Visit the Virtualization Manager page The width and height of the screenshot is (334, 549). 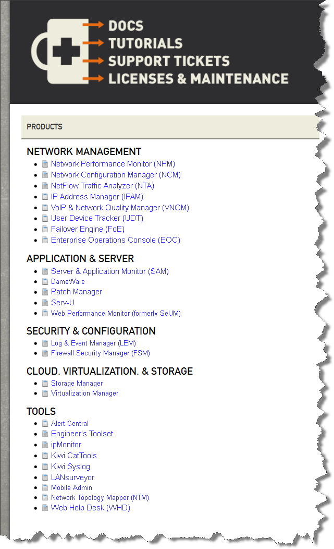pos(84,393)
